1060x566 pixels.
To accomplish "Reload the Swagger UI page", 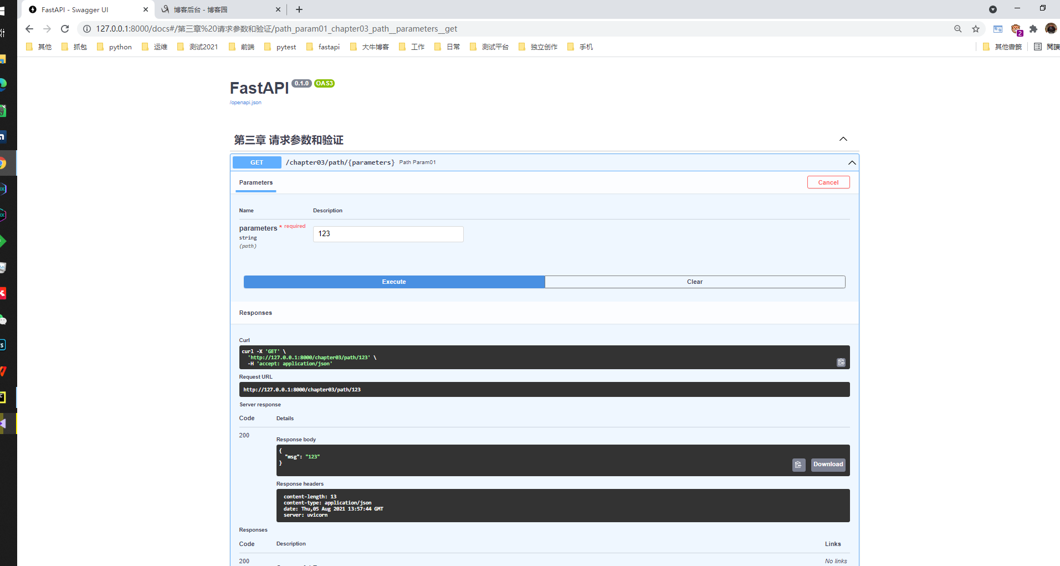I will (65, 29).
